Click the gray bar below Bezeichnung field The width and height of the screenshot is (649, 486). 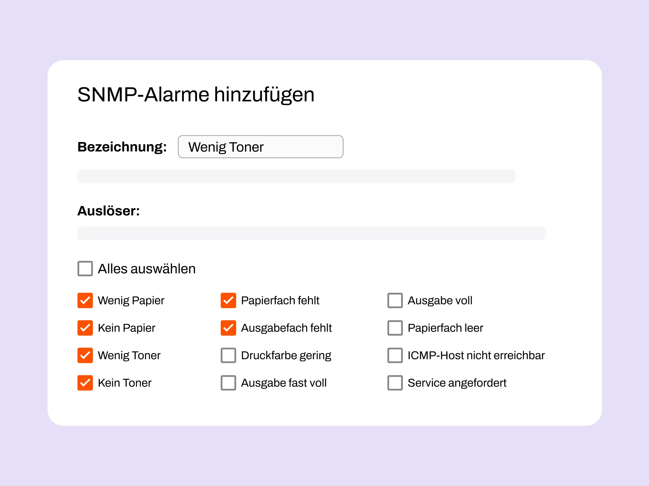(296, 176)
